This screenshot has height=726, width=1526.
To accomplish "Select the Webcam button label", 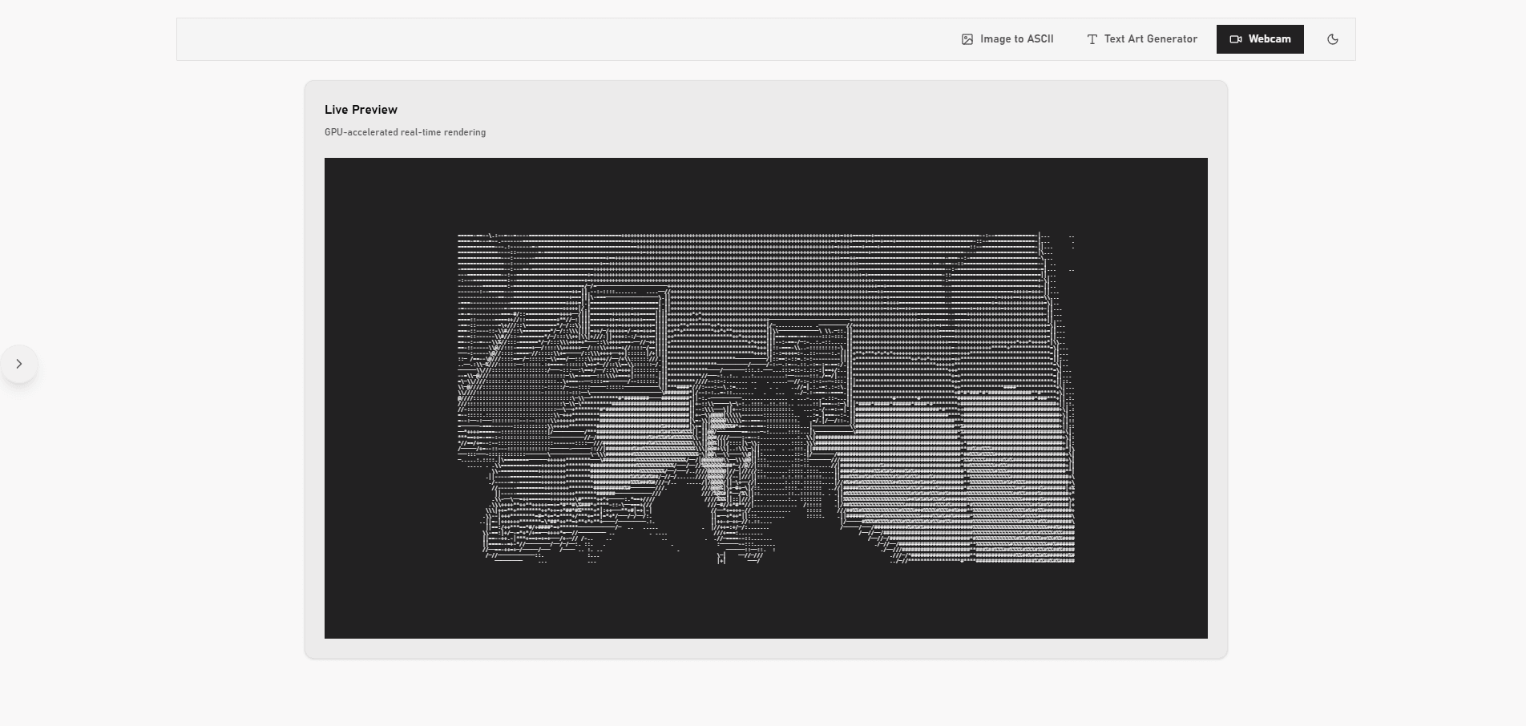I will pos(1270,39).
